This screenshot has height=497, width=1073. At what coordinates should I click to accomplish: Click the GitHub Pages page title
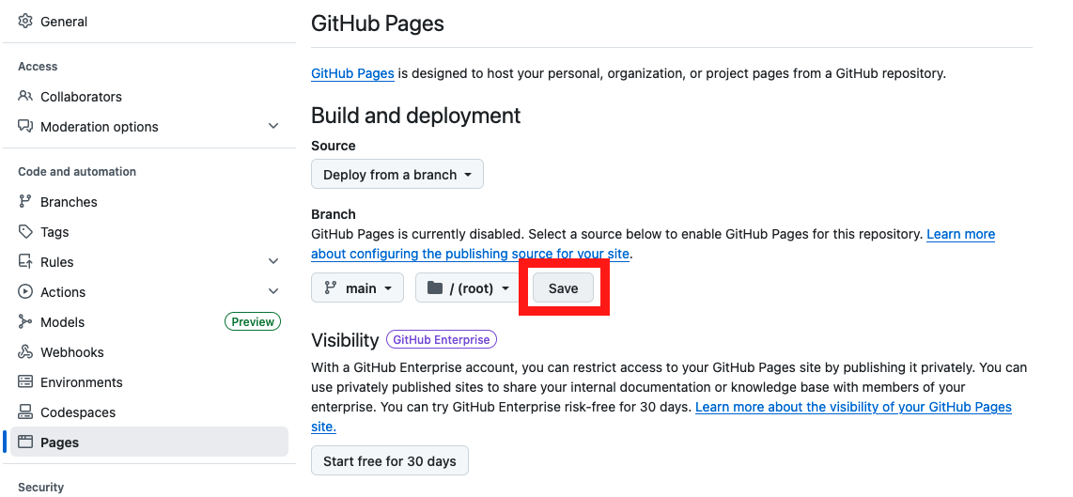378,23
